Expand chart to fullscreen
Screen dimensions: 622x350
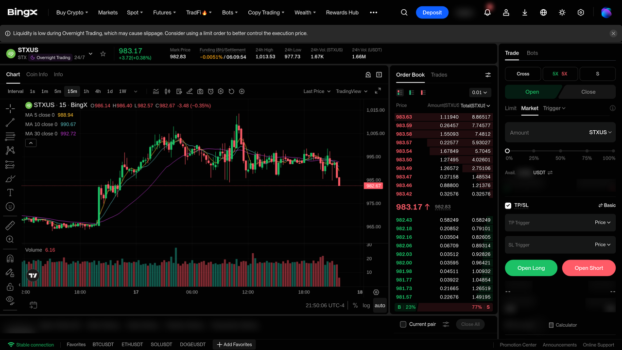tap(378, 91)
